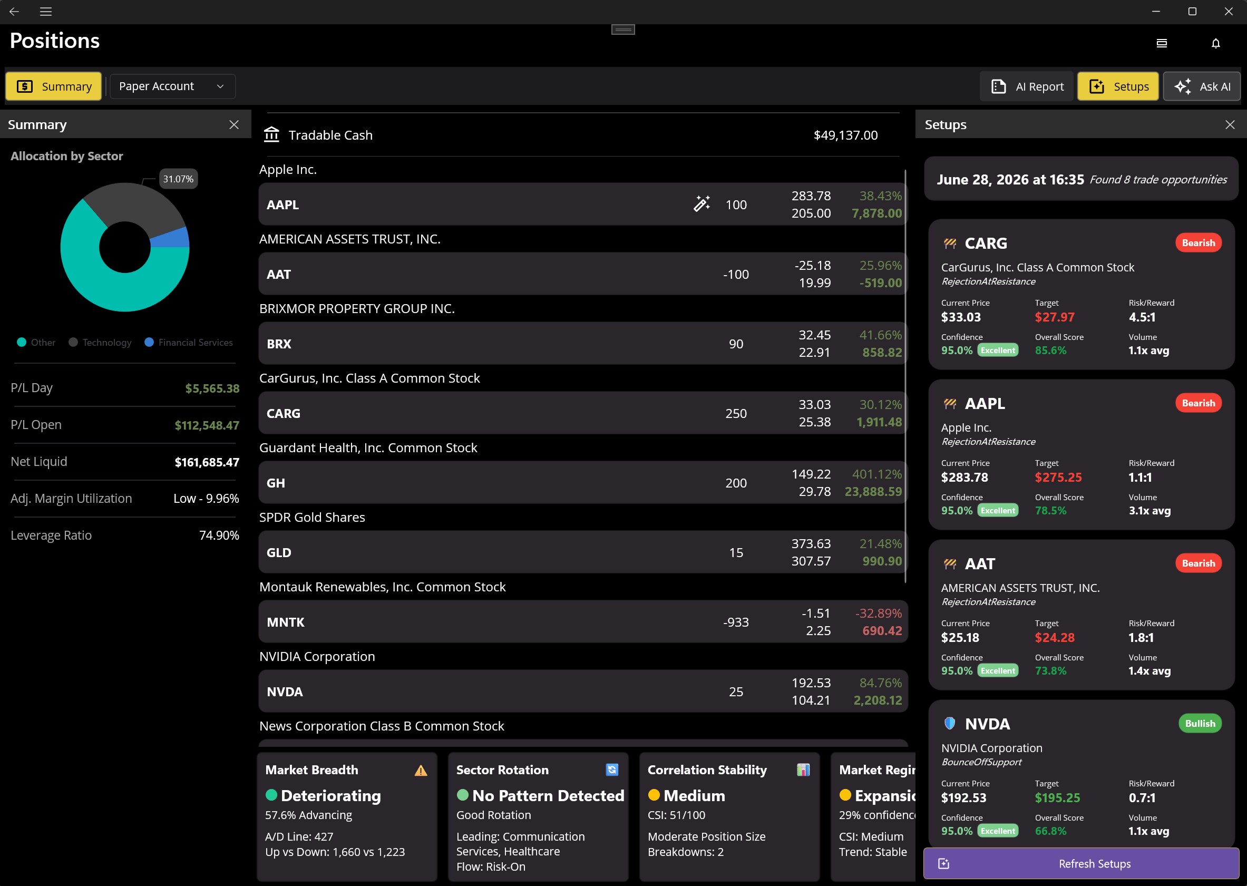Click the Bearish badge on CARG setup
Viewport: 1247px width, 886px height.
pos(1199,243)
